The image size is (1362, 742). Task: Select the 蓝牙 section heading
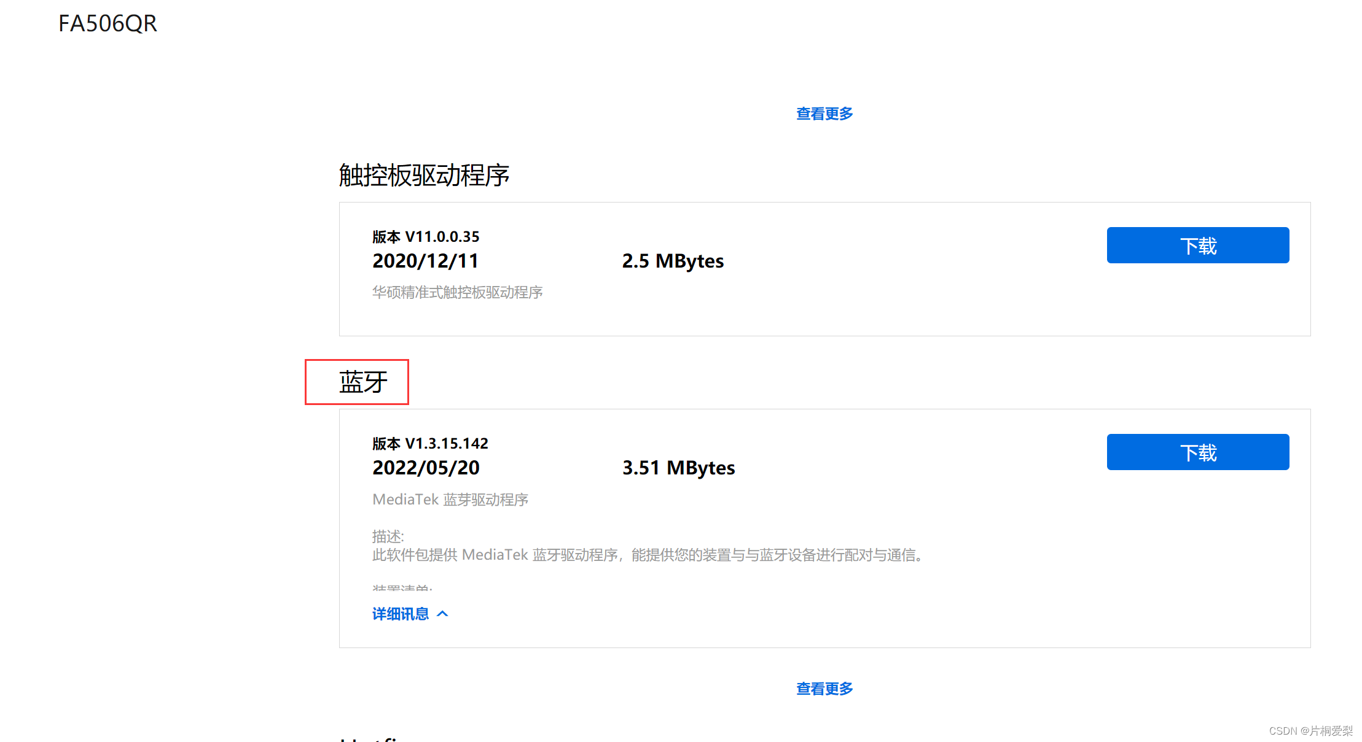coord(363,382)
